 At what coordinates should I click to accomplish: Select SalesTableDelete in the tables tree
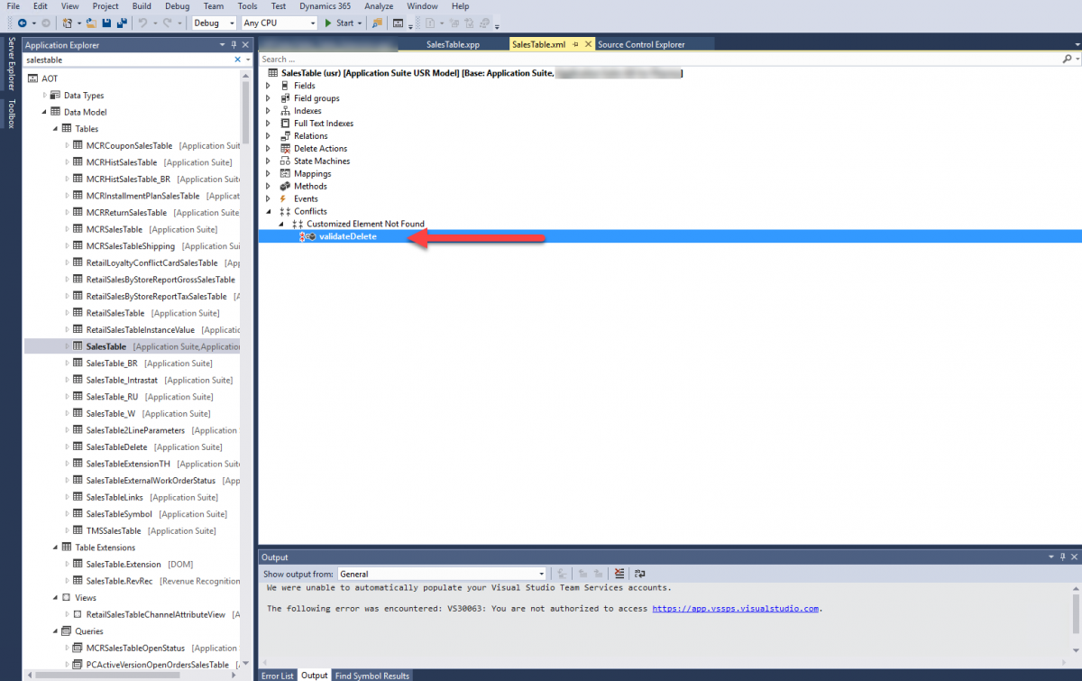click(116, 447)
